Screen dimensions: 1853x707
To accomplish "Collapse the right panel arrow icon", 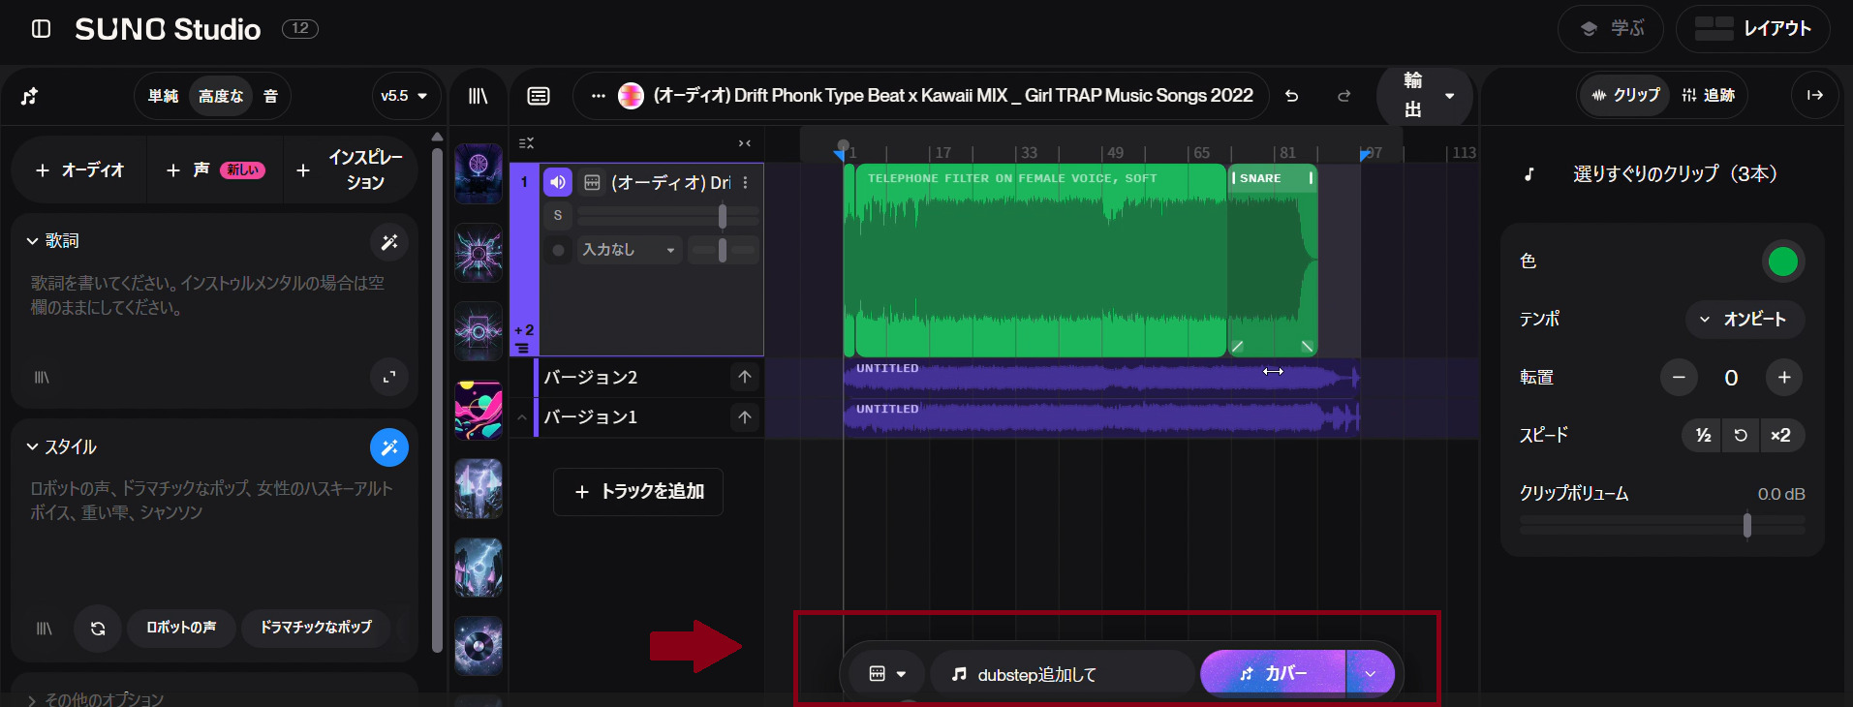I will (x=1815, y=95).
